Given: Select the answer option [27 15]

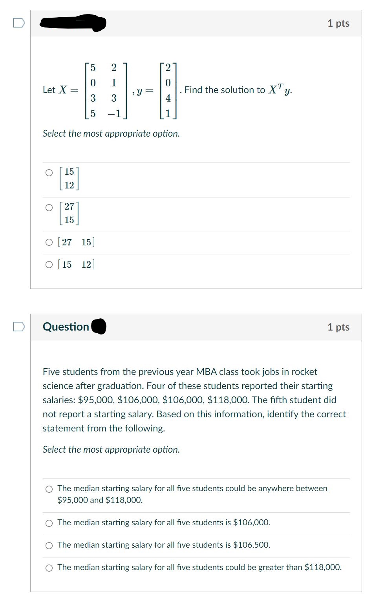Looking at the screenshot, I should (49, 242).
